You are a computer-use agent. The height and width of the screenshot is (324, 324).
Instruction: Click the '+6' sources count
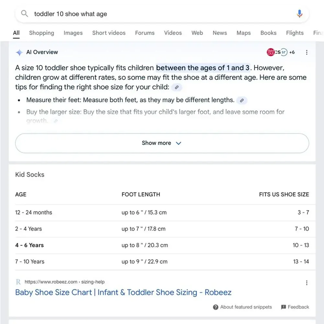click(292, 52)
